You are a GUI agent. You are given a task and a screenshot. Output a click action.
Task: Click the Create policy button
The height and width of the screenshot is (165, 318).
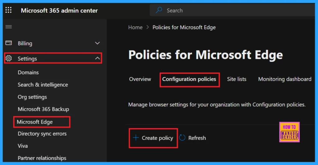153,138
